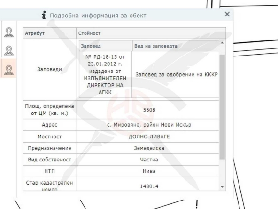Click the Вид собственост label

[x=49, y=160]
